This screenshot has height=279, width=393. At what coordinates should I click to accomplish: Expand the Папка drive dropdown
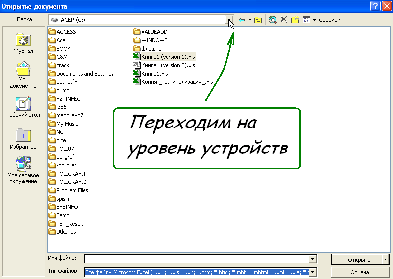(229, 20)
